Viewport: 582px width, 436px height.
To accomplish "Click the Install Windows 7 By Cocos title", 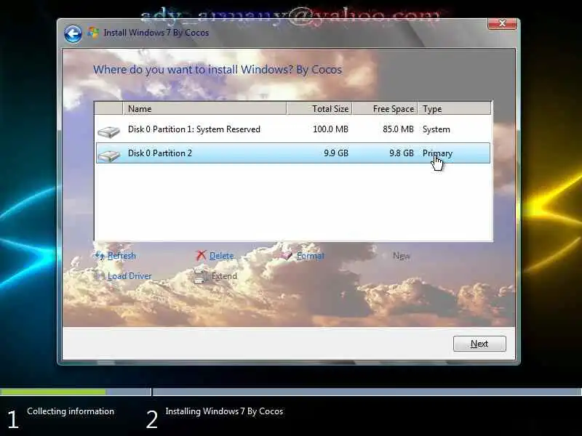I will click(x=156, y=33).
